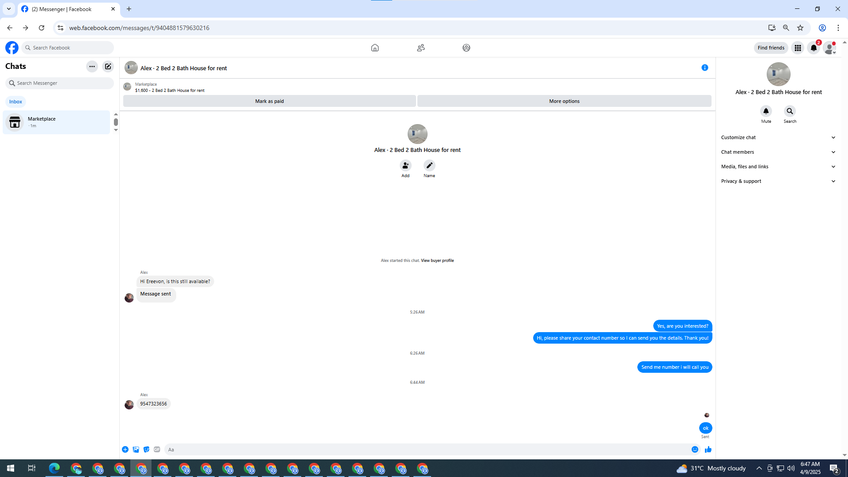Reload the Messenger page
Screen dimensions: 848x477
42,28
